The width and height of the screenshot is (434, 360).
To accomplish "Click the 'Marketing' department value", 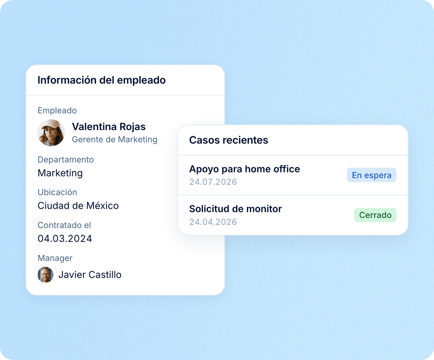I will [60, 173].
